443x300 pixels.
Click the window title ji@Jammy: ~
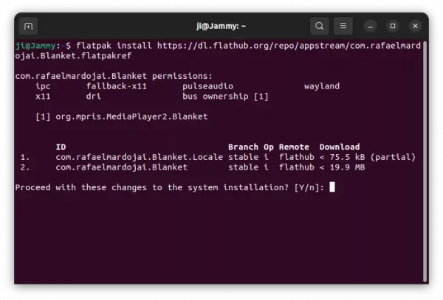click(x=221, y=26)
